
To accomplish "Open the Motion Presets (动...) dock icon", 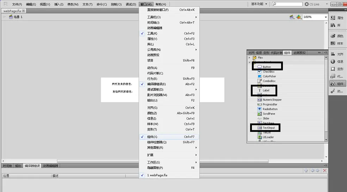I will coord(333,91).
